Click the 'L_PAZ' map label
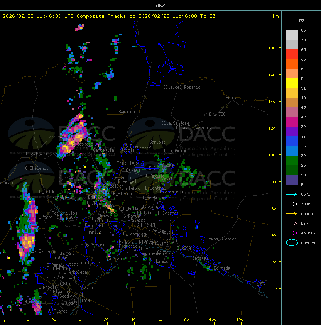This screenshot has width=321, height=325. coord(260,284)
